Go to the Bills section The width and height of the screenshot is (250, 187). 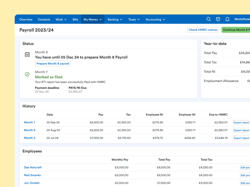[x=75, y=19]
